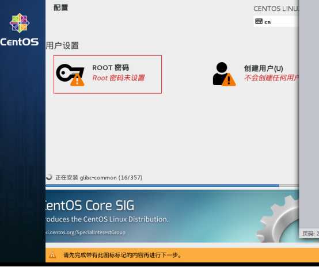Click the orange warning triangle icon at bottom

(52, 255)
